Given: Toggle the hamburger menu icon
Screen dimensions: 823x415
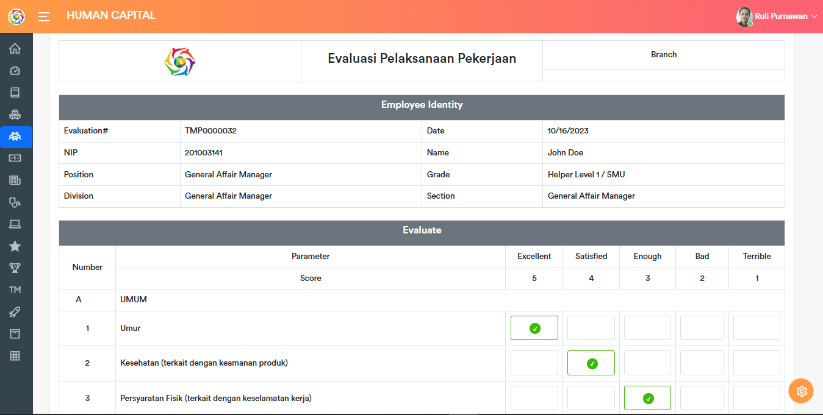Looking at the screenshot, I should click(44, 16).
